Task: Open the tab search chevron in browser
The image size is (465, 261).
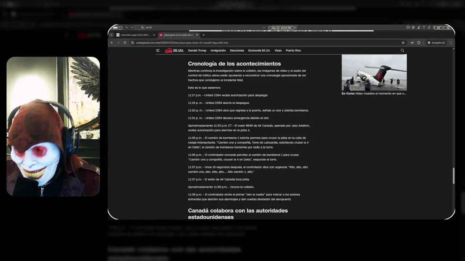Action: point(112,35)
